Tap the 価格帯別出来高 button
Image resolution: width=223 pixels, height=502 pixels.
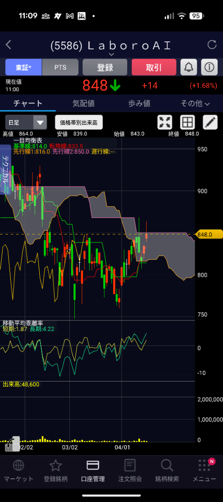(79, 123)
